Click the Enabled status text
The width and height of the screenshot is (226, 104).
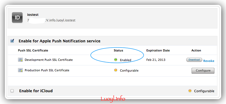pos(126,60)
